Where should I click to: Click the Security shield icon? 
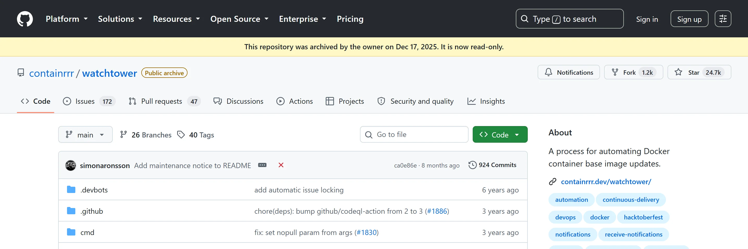[x=381, y=101]
